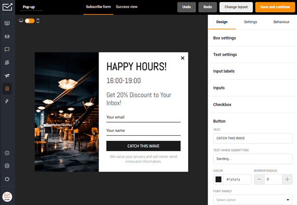Open the Font family dropdown
The image size is (297, 205).
(252, 200)
